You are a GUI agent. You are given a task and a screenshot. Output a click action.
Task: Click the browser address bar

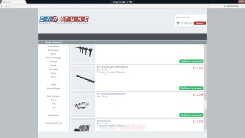[108, 6]
